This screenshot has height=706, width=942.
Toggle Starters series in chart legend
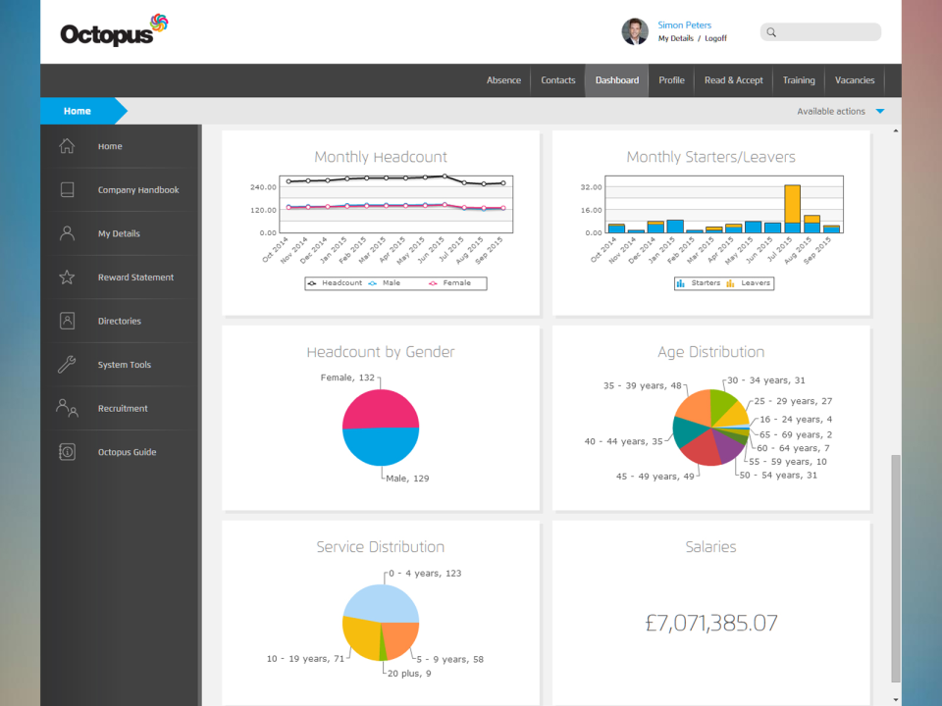pyautogui.click(x=698, y=283)
